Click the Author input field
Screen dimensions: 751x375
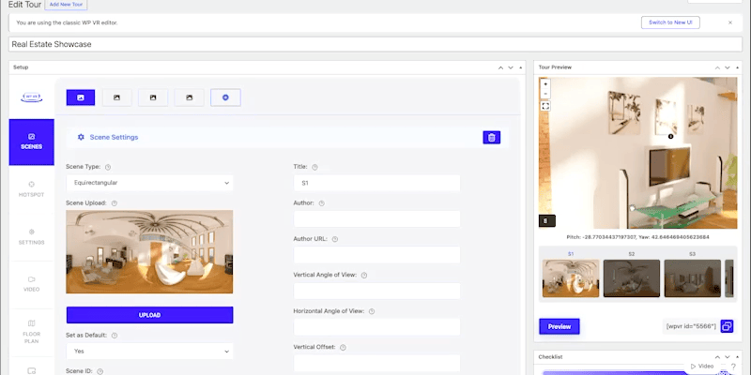(377, 219)
